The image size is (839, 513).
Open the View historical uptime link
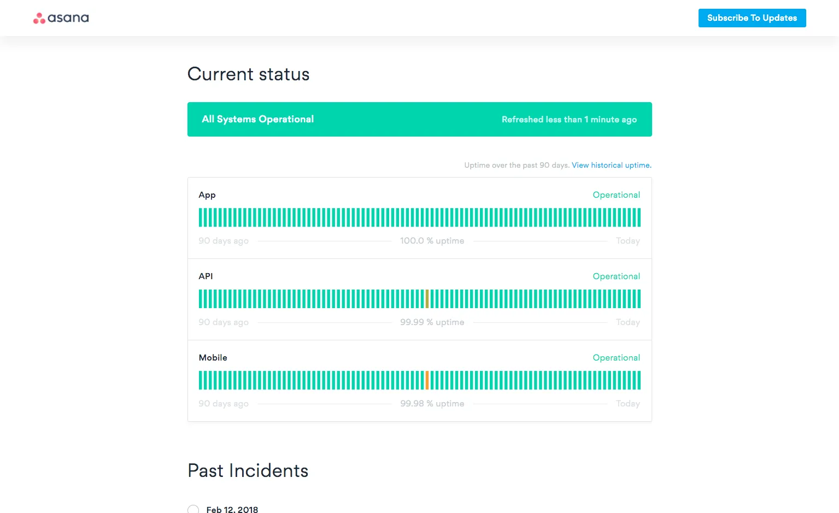612,165
